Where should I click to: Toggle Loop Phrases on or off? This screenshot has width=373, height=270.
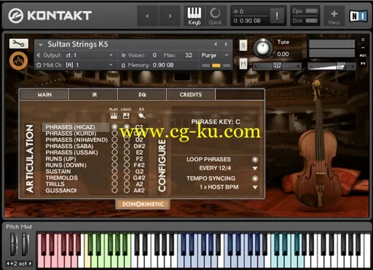255,160
